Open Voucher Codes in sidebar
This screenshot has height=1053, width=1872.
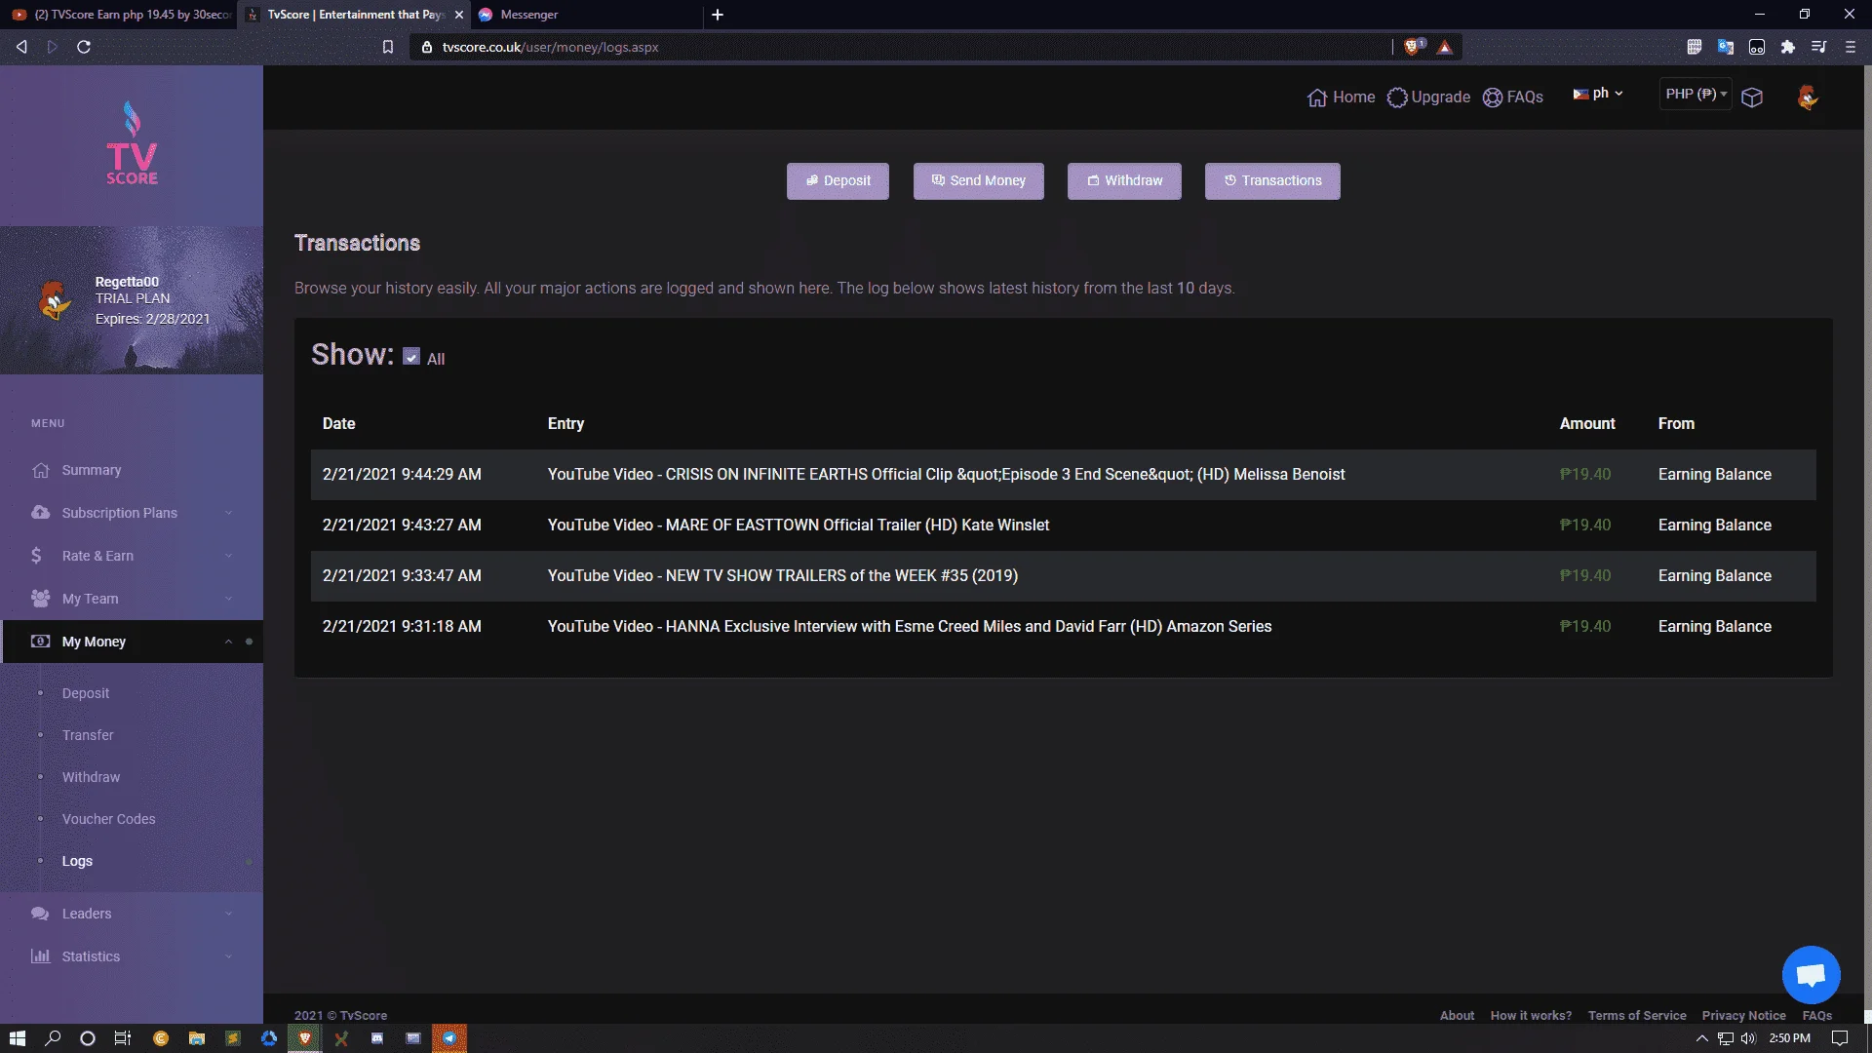point(108,819)
